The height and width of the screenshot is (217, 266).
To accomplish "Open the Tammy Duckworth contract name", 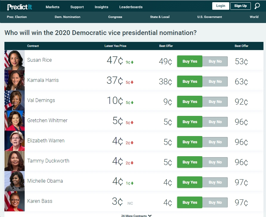I will coord(48,161).
